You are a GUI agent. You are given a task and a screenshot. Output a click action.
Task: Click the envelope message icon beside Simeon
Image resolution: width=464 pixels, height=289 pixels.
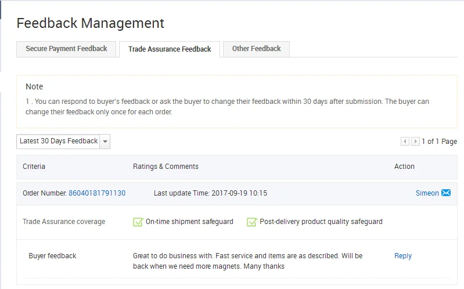click(x=446, y=193)
